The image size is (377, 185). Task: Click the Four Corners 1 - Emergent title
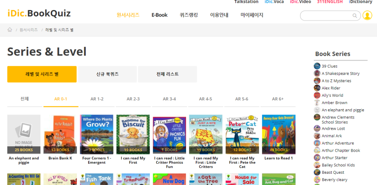[x=96, y=160]
